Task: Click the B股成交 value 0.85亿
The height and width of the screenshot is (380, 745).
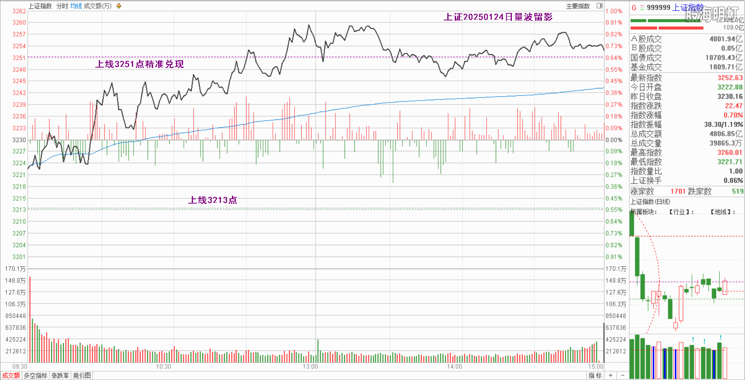Action: click(732, 48)
